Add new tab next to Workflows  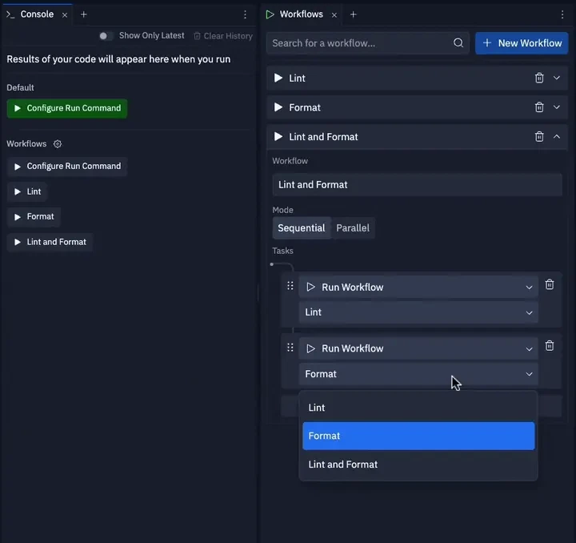pos(353,14)
